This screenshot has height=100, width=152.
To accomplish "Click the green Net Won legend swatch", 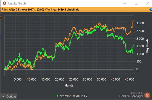I will pyautogui.click(x=57, y=96).
